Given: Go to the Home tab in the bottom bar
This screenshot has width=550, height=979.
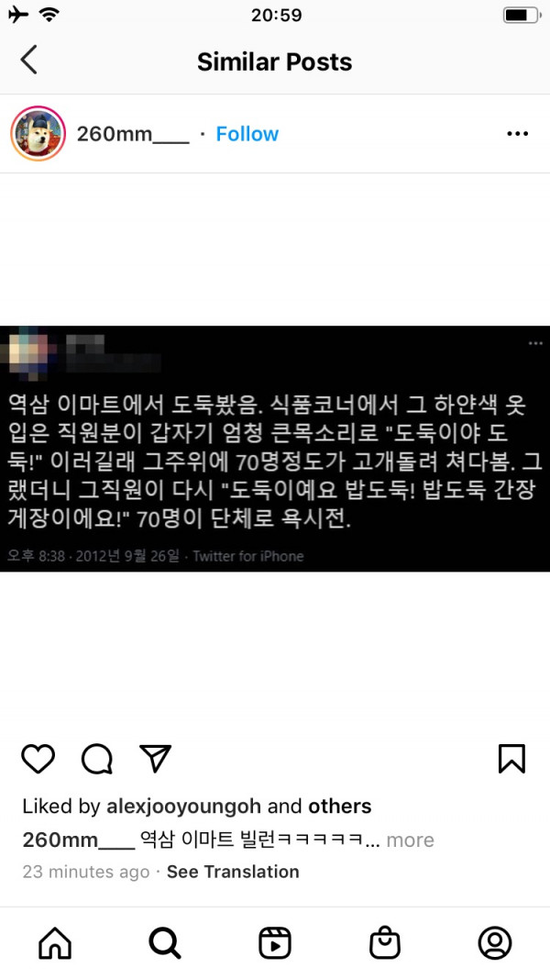Looking at the screenshot, I should 55,942.
